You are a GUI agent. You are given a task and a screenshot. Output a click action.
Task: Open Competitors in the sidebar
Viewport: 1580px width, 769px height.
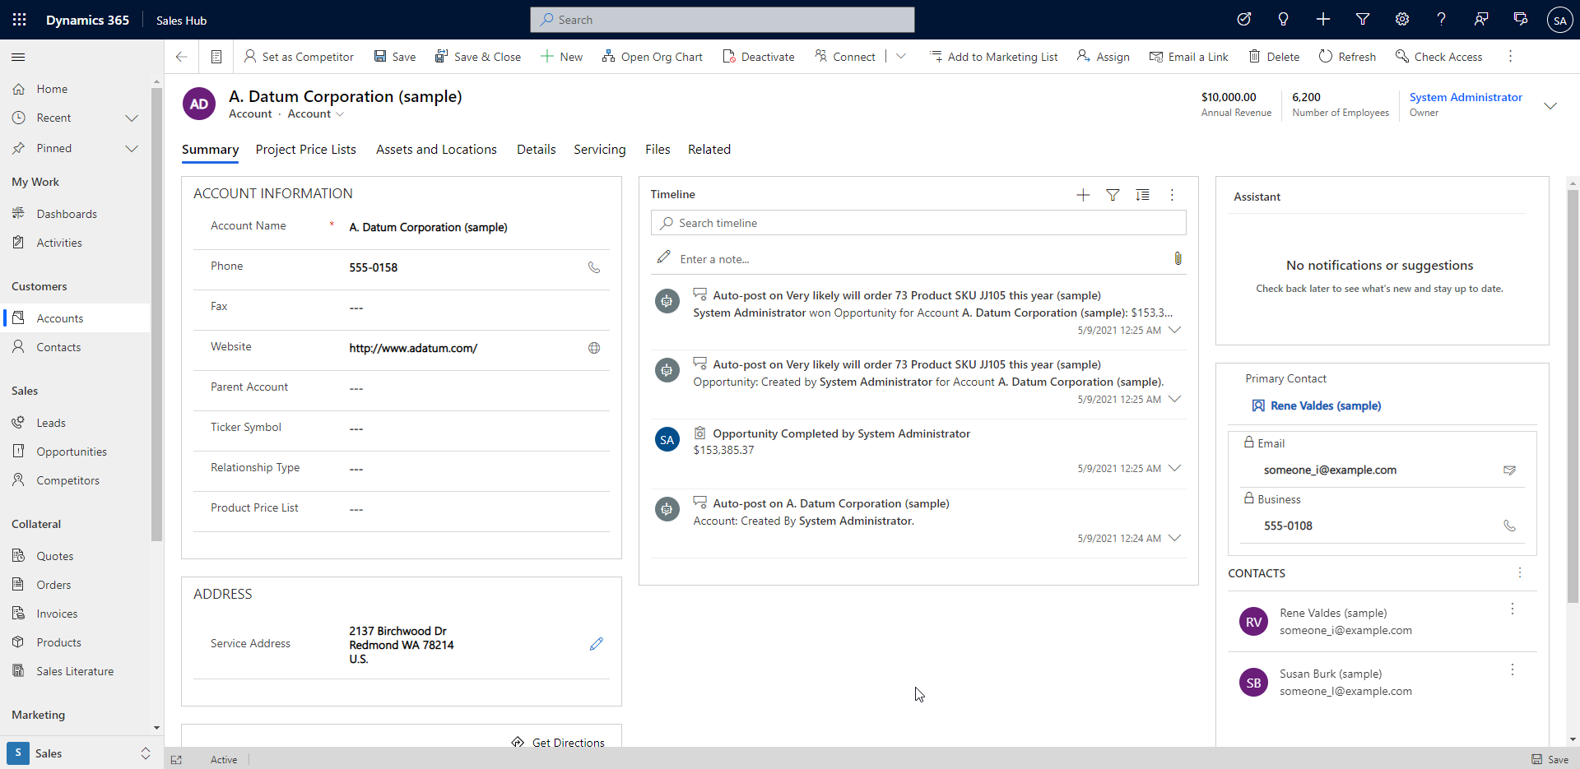(x=67, y=480)
